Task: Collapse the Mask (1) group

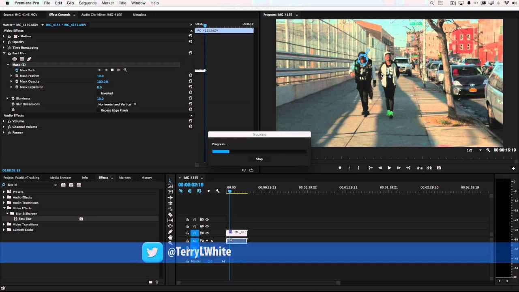Action: click(x=8, y=64)
